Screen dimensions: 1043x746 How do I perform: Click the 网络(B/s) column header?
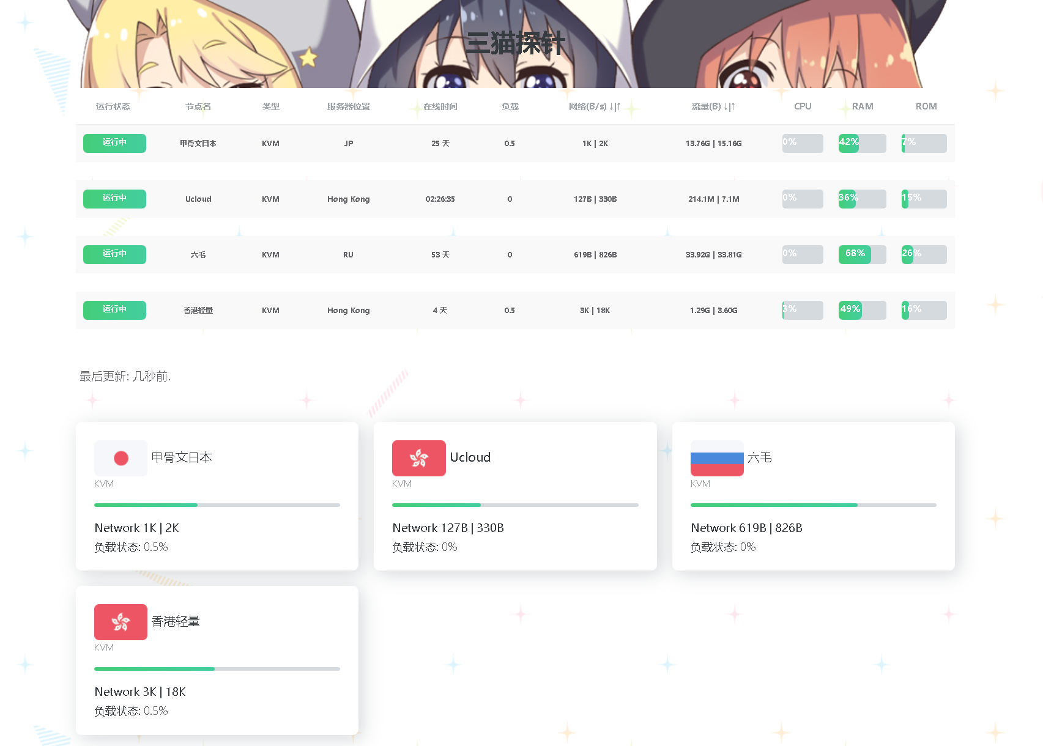click(x=595, y=106)
